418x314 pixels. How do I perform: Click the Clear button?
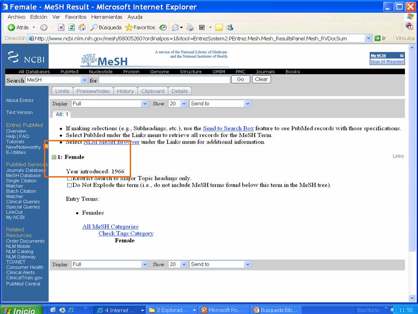tap(261, 79)
